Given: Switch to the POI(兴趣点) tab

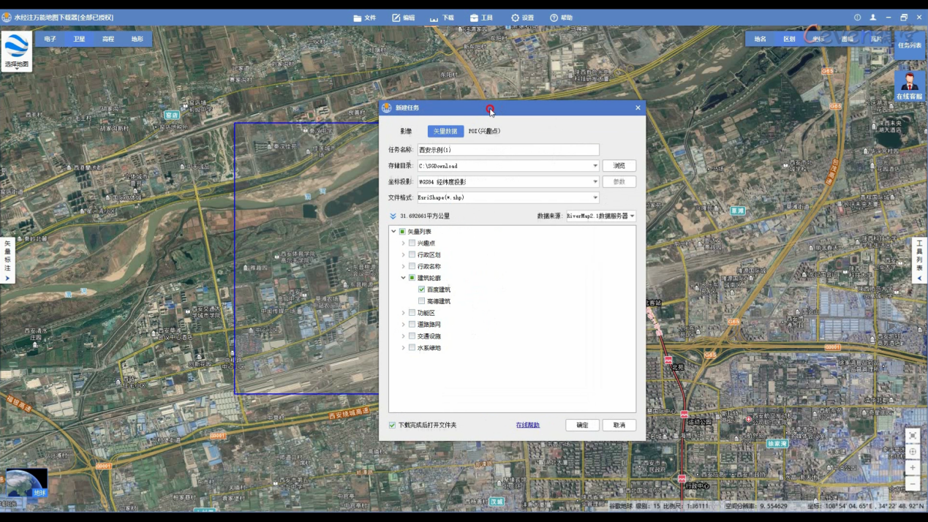Looking at the screenshot, I should coord(484,132).
